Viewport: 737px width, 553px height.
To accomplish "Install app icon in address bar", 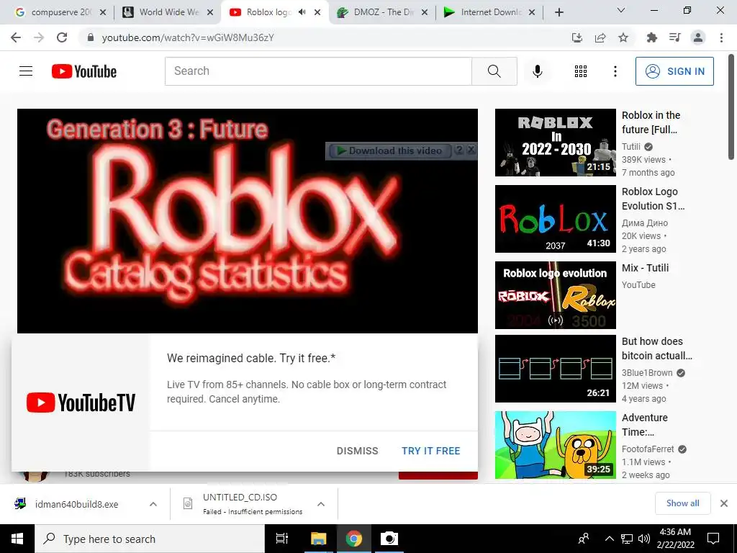I will (x=577, y=37).
